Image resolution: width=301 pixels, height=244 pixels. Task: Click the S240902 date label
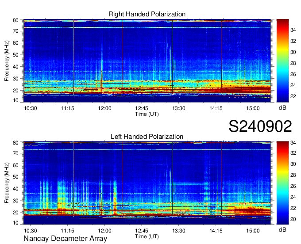pyautogui.click(x=260, y=126)
